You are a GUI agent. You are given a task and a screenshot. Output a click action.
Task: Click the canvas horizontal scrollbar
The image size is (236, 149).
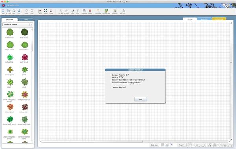[x=135, y=142]
